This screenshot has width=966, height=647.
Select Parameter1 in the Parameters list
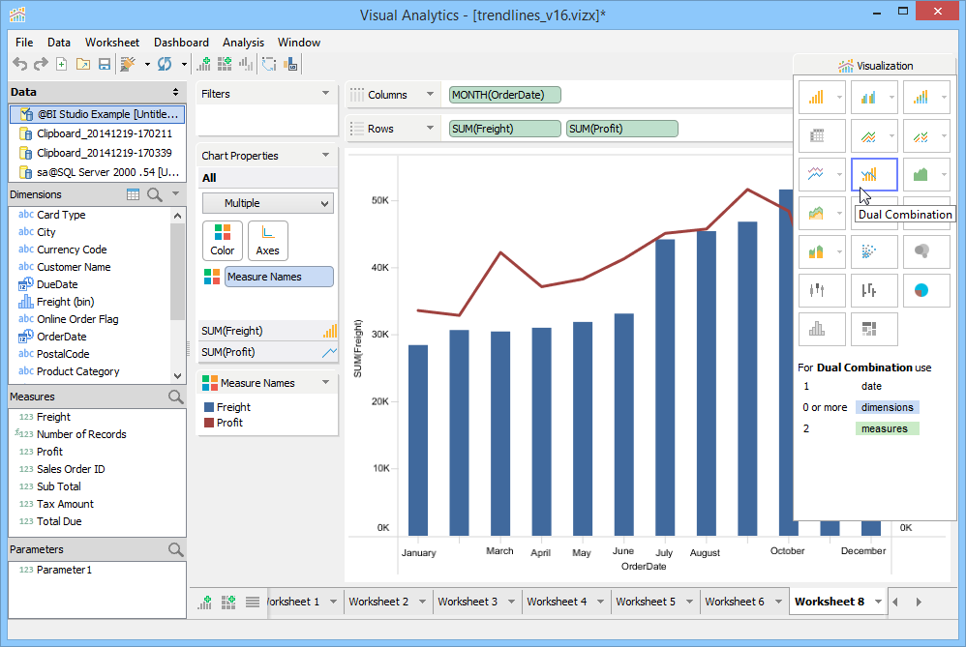click(64, 570)
